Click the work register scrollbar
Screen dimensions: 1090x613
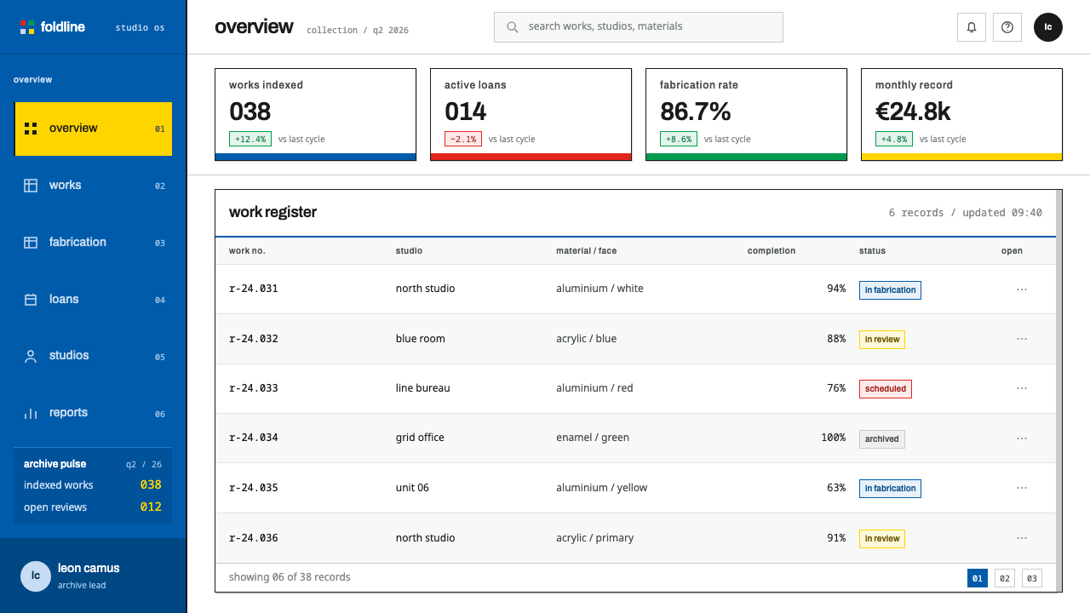[x=1059, y=391]
